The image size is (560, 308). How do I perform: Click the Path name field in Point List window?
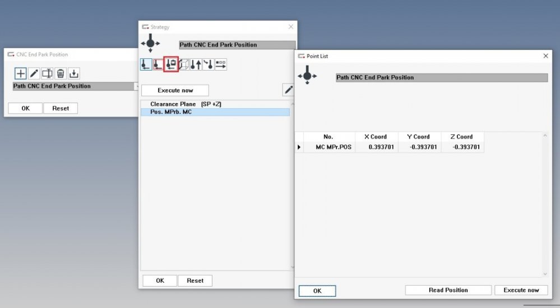(442, 77)
